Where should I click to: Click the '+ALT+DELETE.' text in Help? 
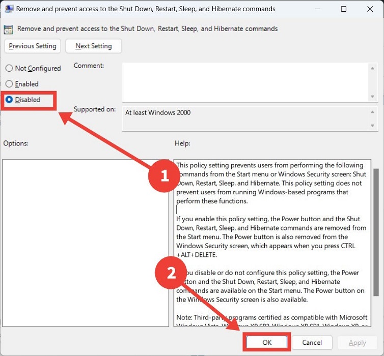[197, 255]
